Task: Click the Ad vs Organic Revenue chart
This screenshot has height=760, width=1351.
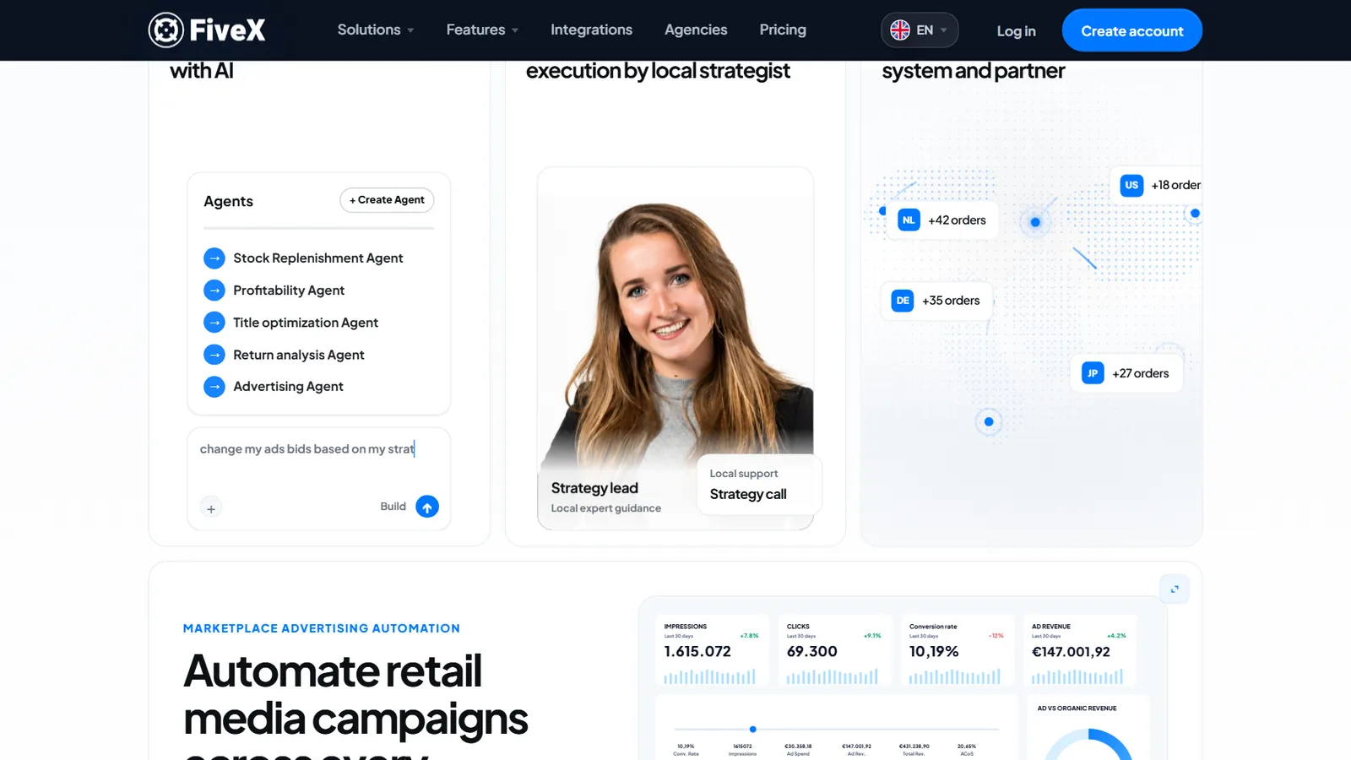Action: (1088, 728)
